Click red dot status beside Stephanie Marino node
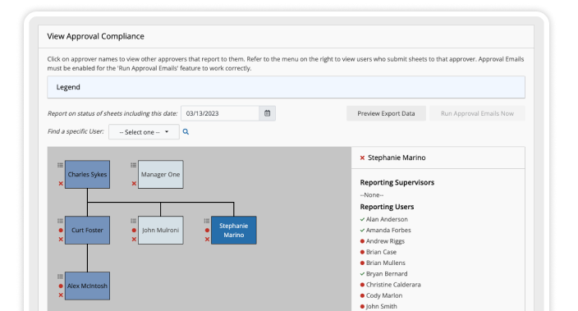The height and width of the screenshot is (311, 578). [207, 231]
